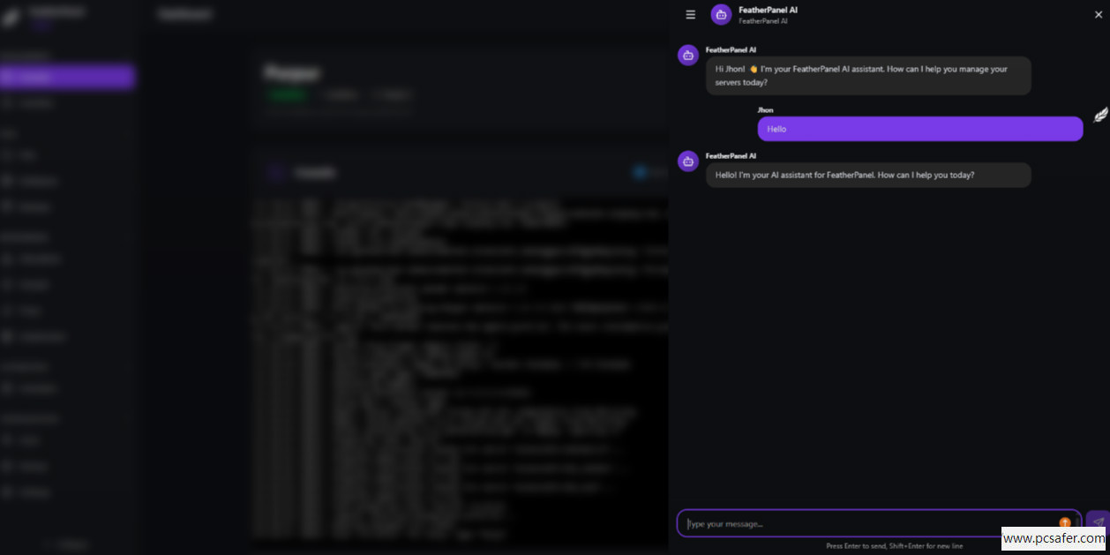Select the purple 'Hello' message bubble
This screenshot has width=1110, height=555.
pos(920,129)
